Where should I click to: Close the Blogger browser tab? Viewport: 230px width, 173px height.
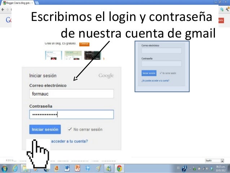(32, 3)
